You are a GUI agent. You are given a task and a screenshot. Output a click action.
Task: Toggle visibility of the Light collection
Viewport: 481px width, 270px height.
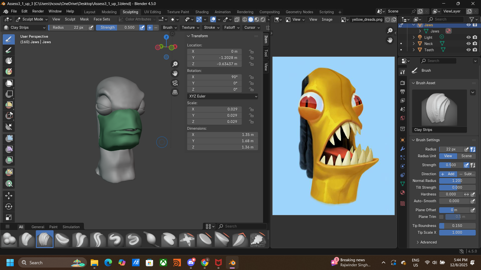point(468,37)
